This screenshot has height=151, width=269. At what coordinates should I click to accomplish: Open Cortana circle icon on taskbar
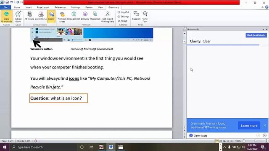click(x=82, y=147)
